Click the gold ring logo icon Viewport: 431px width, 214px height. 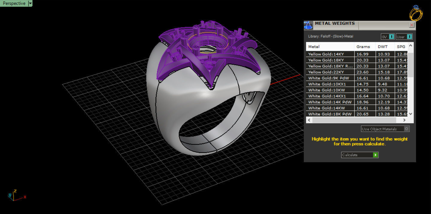coord(416,13)
